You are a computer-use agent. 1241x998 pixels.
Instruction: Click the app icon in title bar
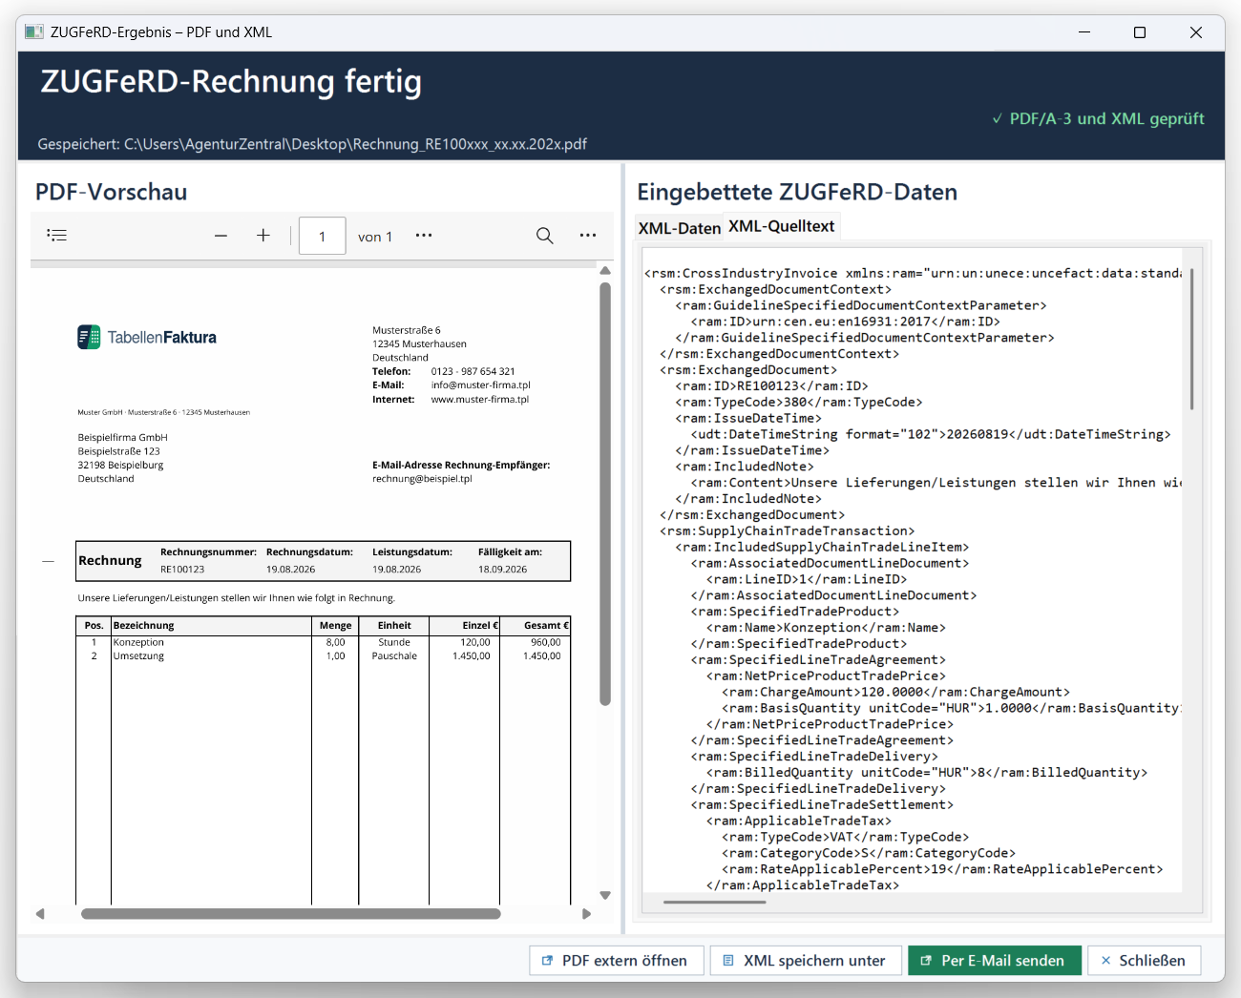[x=34, y=32]
